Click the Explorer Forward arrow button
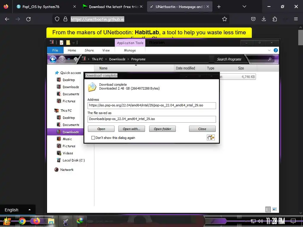Screen dimensions: 303x227 pyautogui.click(x=62, y=59)
